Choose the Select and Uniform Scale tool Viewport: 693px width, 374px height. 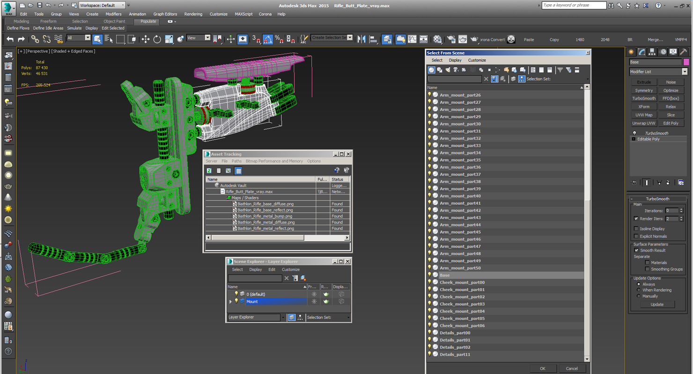[169, 39]
